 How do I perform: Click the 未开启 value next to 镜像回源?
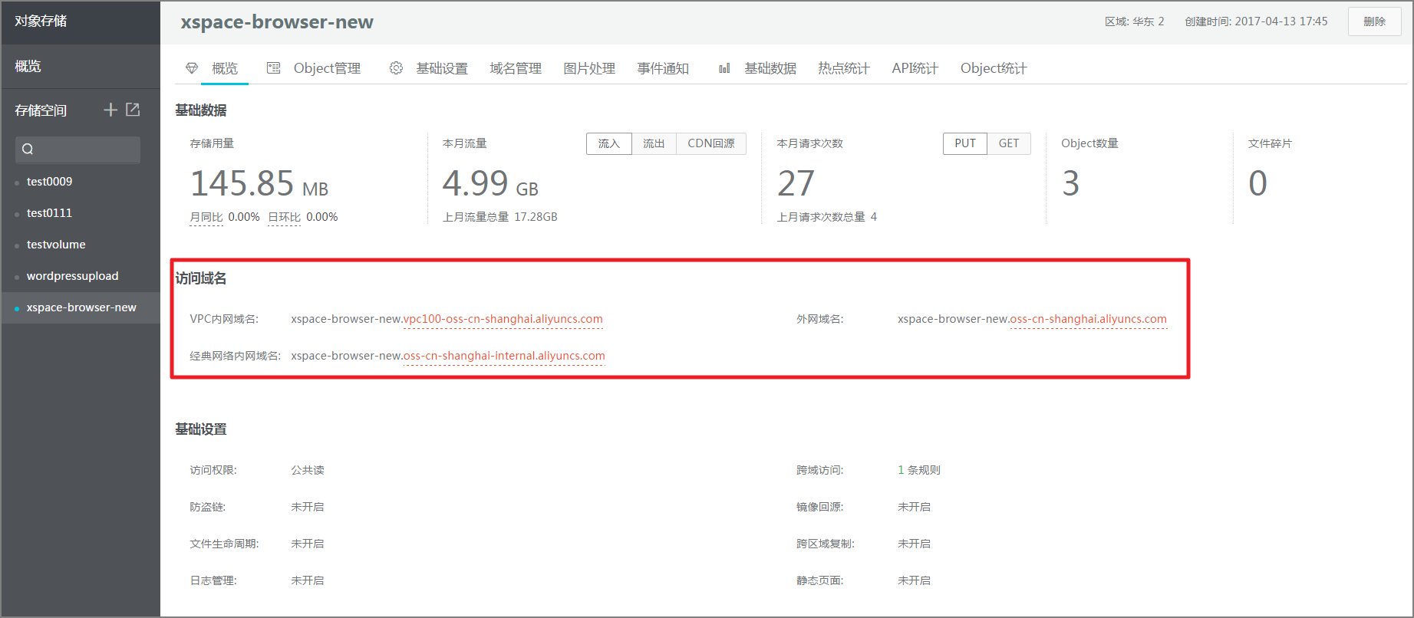pos(915,507)
